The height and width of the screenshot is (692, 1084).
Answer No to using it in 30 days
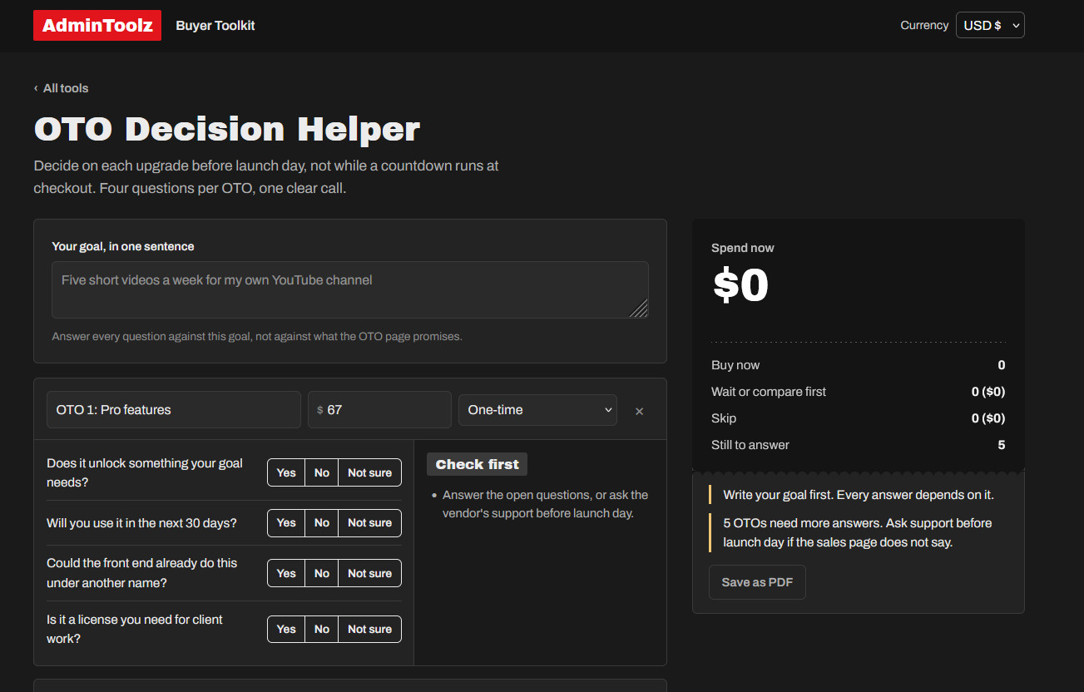tap(322, 523)
